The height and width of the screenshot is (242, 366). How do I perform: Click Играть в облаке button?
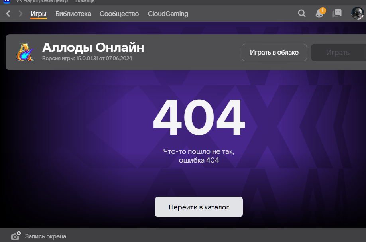274,52
